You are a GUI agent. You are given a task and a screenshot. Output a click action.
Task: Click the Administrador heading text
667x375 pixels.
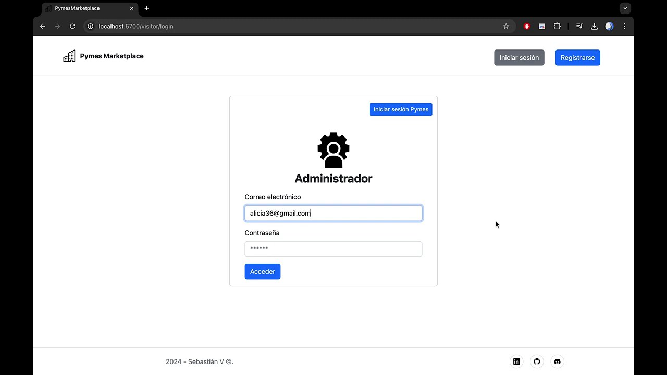(x=333, y=179)
